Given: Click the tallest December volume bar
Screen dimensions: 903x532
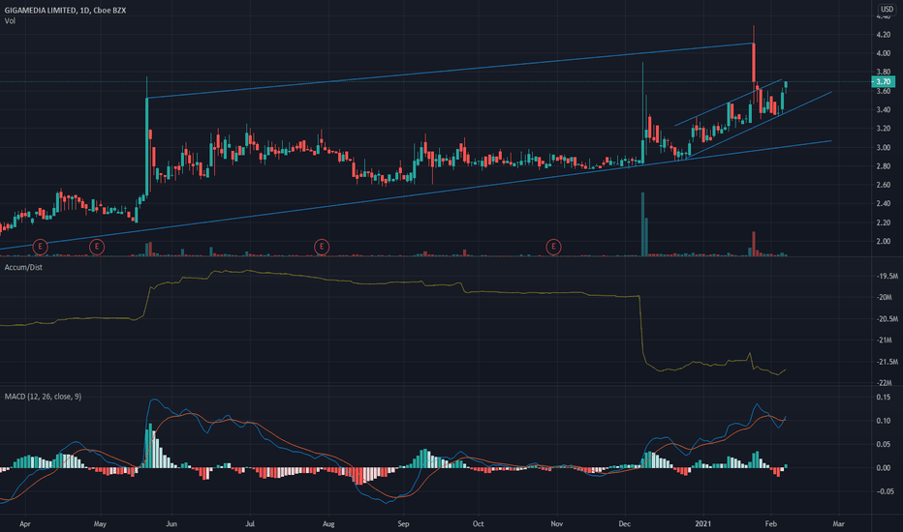Looking at the screenshot, I should (x=642, y=224).
